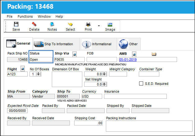Click the Shipped By field
Viewport: 195px width, 136px height.
pos(118,111)
